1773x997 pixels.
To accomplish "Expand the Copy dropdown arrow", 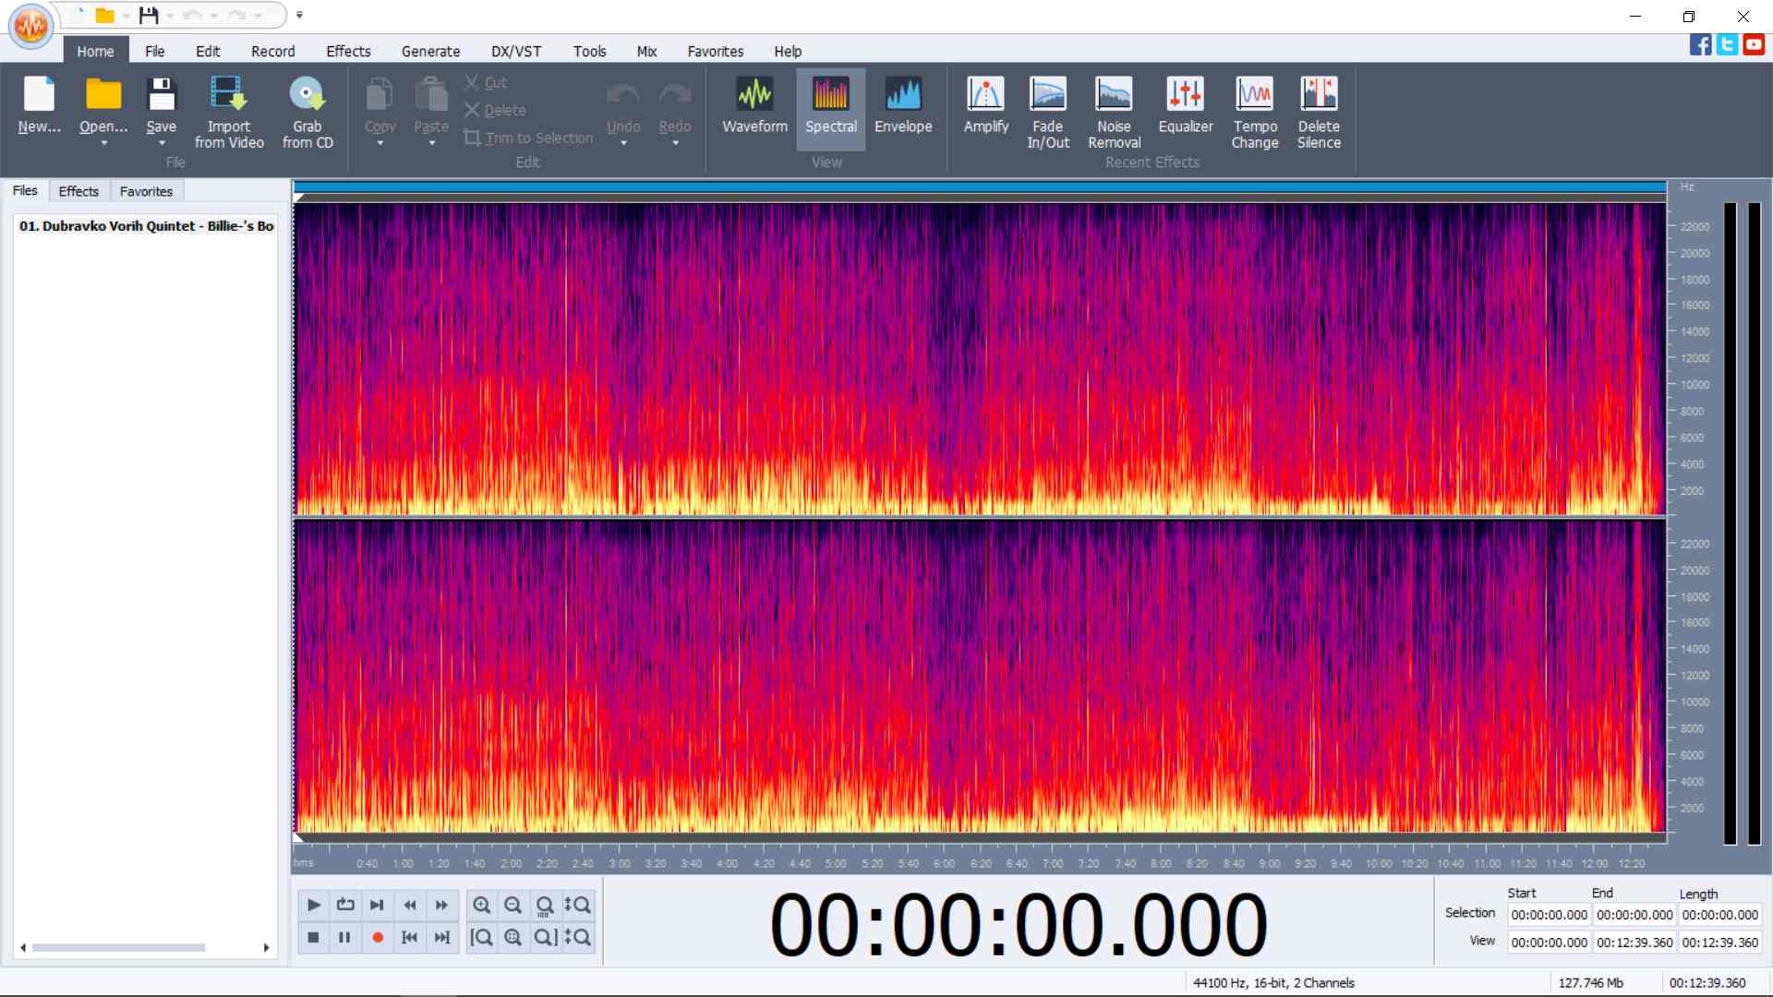I will click(380, 143).
